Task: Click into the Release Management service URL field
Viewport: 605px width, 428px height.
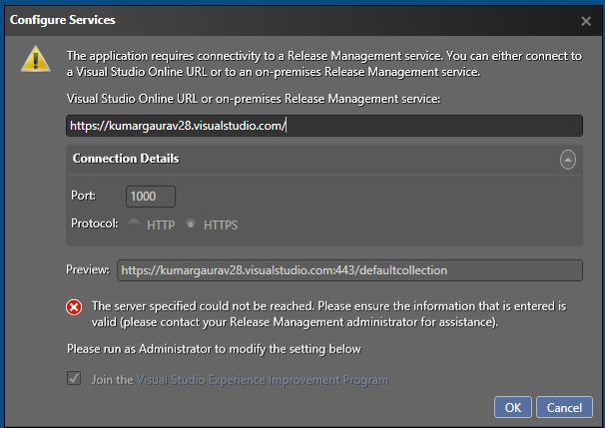Action: [324, 126]
